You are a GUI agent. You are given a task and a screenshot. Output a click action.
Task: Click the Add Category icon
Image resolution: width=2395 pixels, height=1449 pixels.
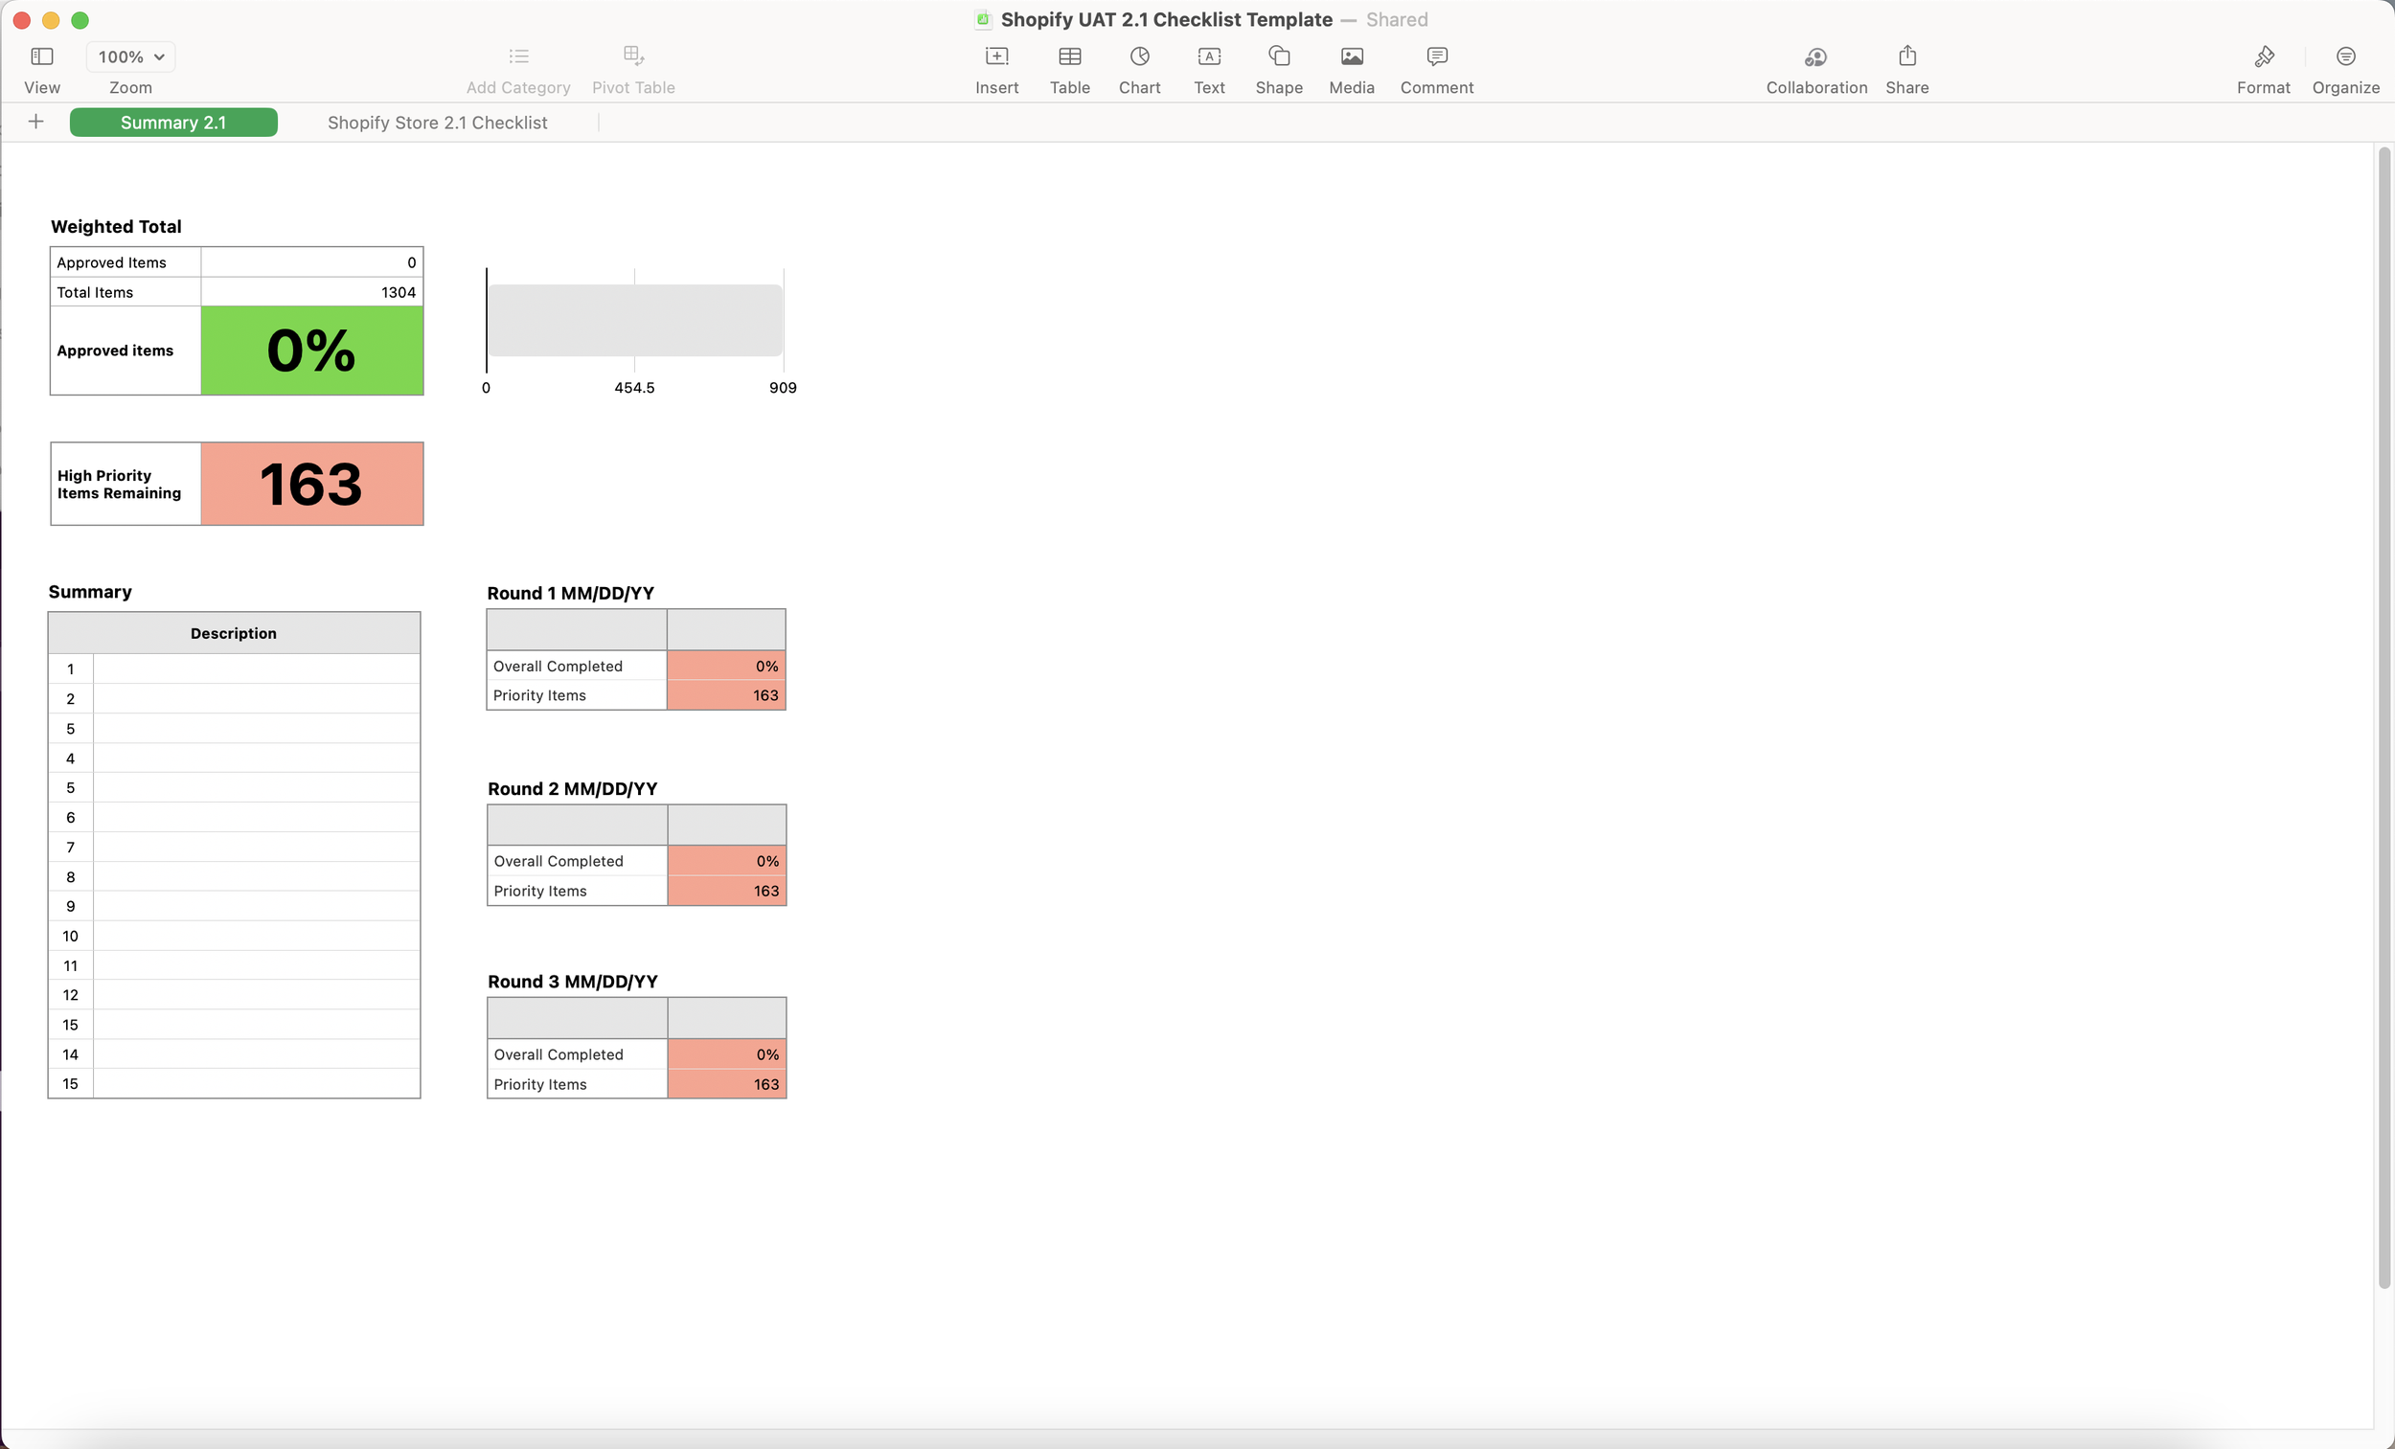518,57
